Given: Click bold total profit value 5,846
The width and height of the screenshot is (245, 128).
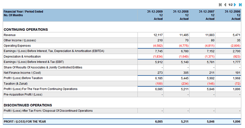Looking at the screenshot, I should pyautogui.click(x=211, y=122).
